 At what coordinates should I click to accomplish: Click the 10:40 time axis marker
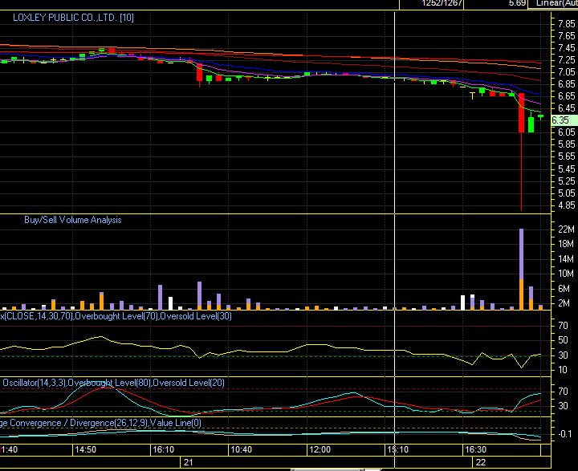click(x=241, y=449)
